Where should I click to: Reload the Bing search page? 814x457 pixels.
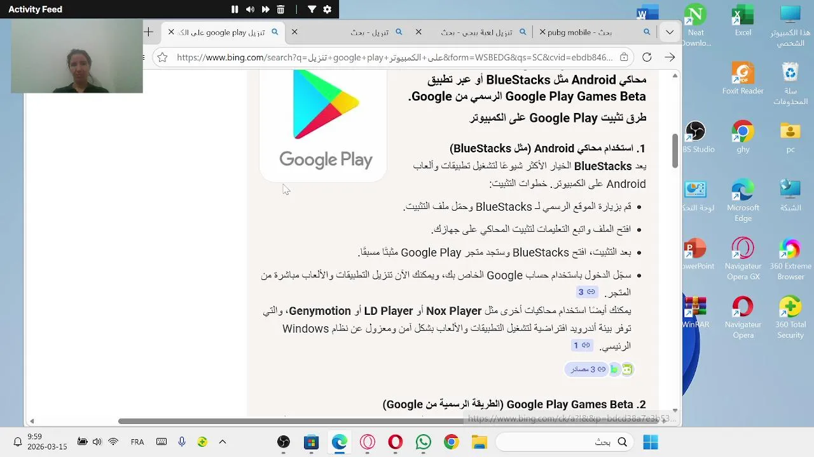pos(647,57)
